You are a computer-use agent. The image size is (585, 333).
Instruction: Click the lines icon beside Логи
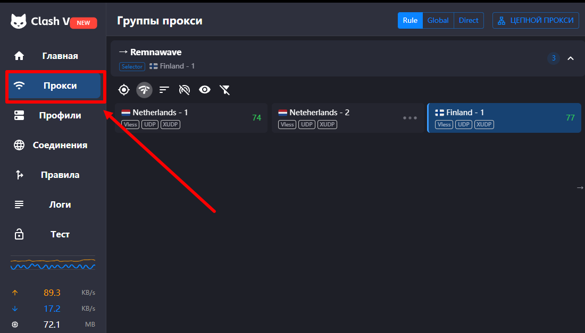(x=19, y=204)
